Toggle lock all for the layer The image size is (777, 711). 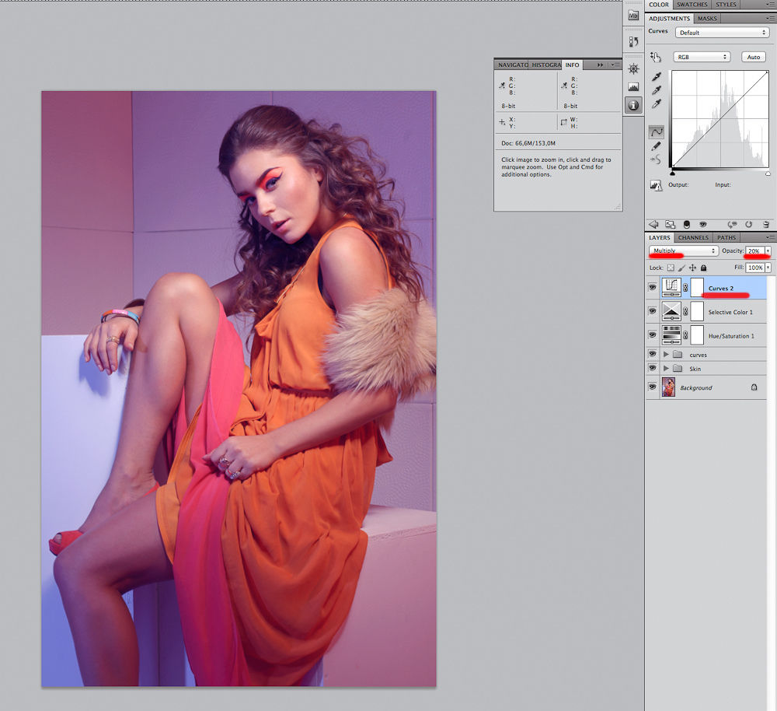(x=702, y=268)
